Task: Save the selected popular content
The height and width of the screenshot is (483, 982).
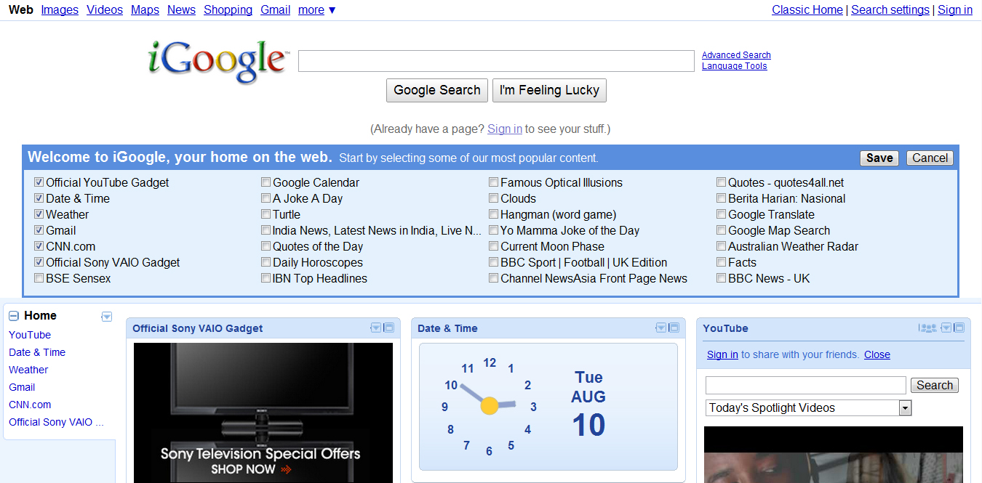Action: pyautogui.click(x=879, y=158)
